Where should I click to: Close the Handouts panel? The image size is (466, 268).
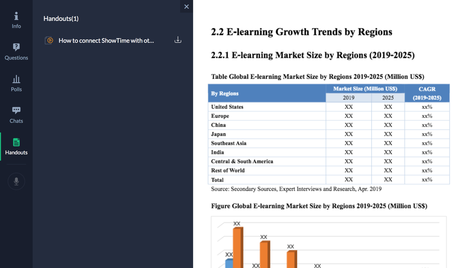tap(186, 6)
